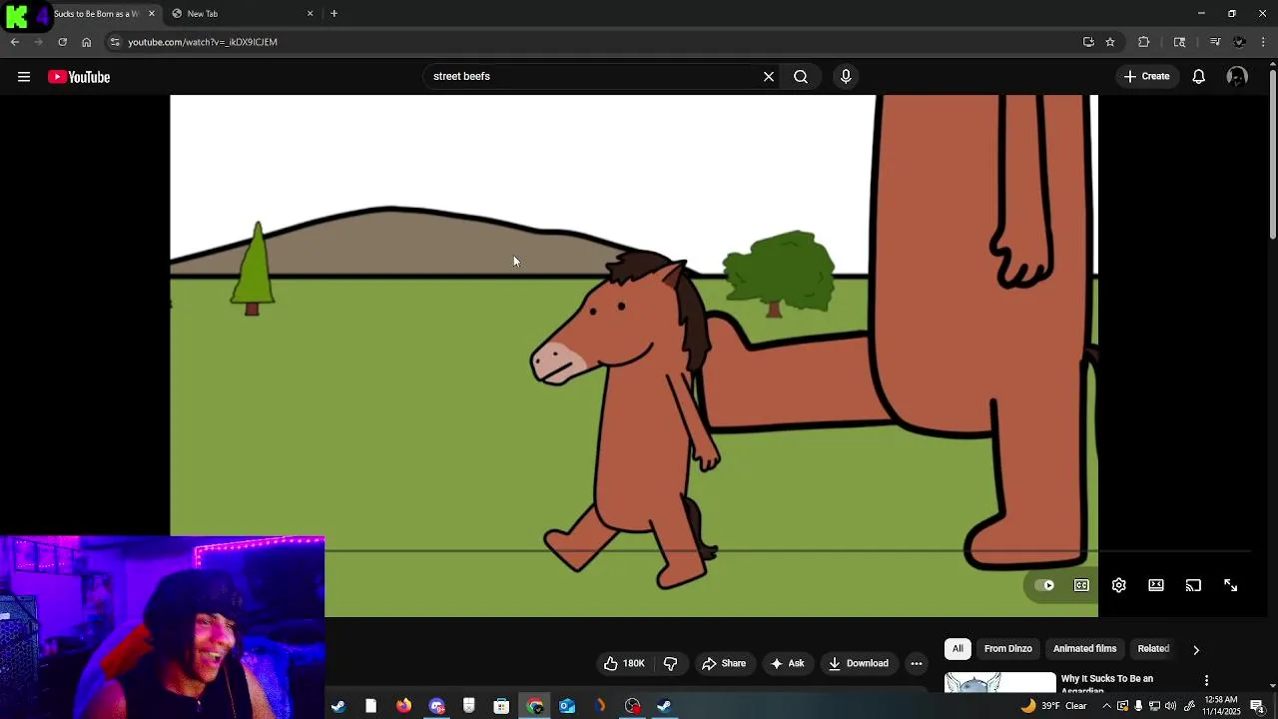The height and width of the screenshot is (719, 1278).
Task: Open the YouTube guide hamburger menu
Action: pyautogui.click(x=24, y=77)
